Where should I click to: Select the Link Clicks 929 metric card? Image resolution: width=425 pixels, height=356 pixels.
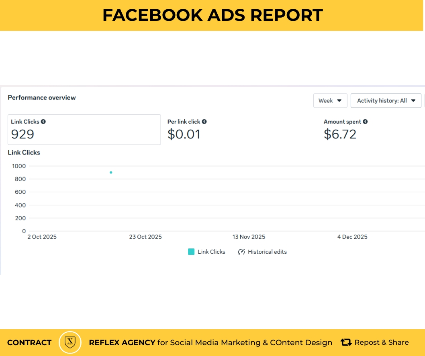pyautogui.click(x=84, y=130)
